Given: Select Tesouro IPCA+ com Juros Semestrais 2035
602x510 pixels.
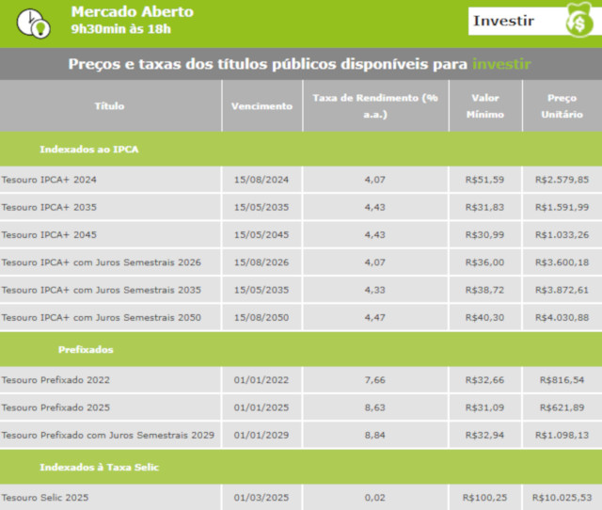Looking at the screenshot, I should (101, 290).
